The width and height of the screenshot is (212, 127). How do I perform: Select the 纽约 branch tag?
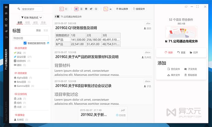tap(20, 103)
